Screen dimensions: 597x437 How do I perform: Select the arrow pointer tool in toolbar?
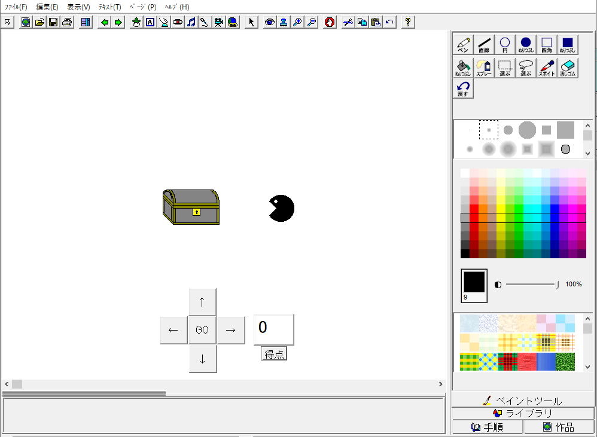(251, 22)
